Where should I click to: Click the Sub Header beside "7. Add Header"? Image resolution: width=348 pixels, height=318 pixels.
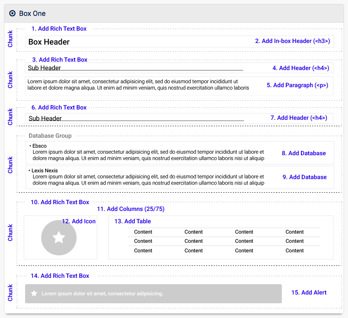point(45,118)
